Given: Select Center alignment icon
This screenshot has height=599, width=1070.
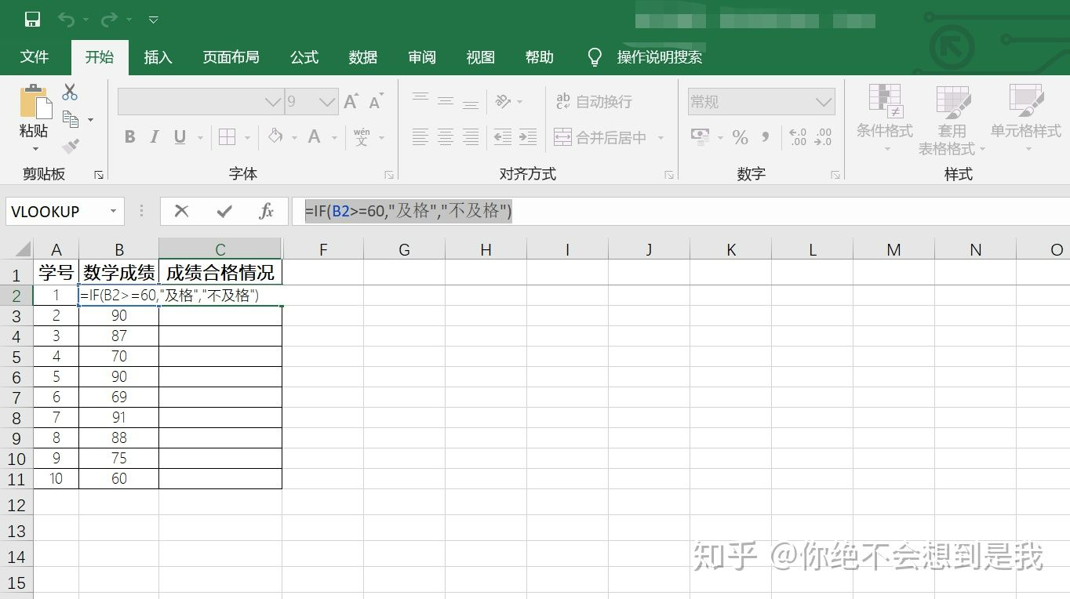Looking at the screenshot, I should [446, 137].
